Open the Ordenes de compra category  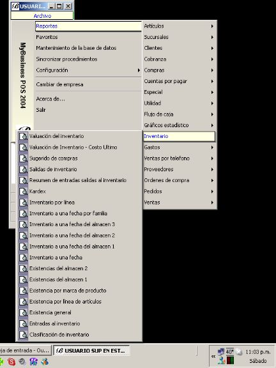coord(179,180)
